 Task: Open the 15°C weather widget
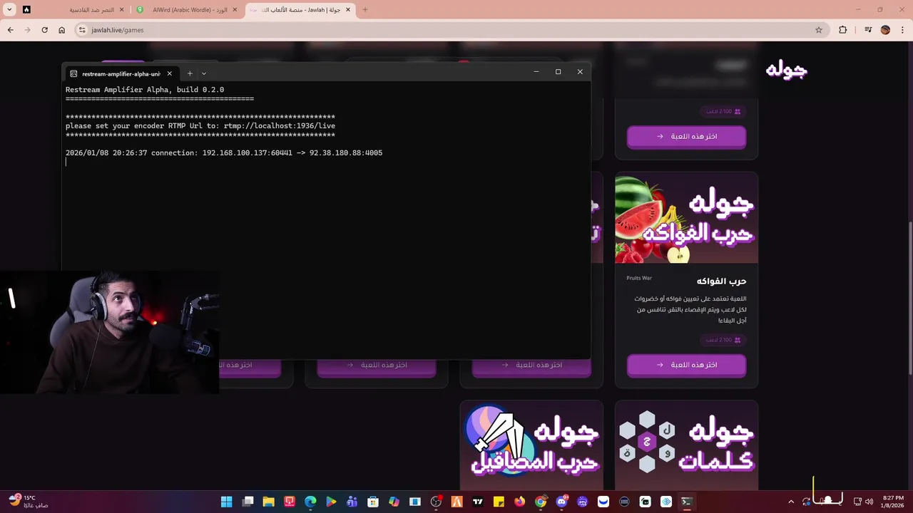[x=29, y=502]
